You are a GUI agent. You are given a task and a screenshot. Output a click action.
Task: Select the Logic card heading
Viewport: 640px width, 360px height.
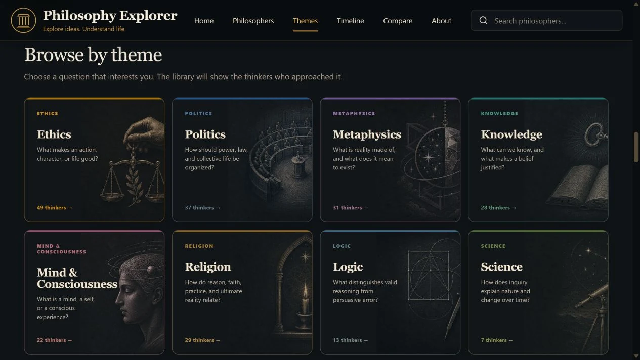pyautogui.click(x=348, y=267)
